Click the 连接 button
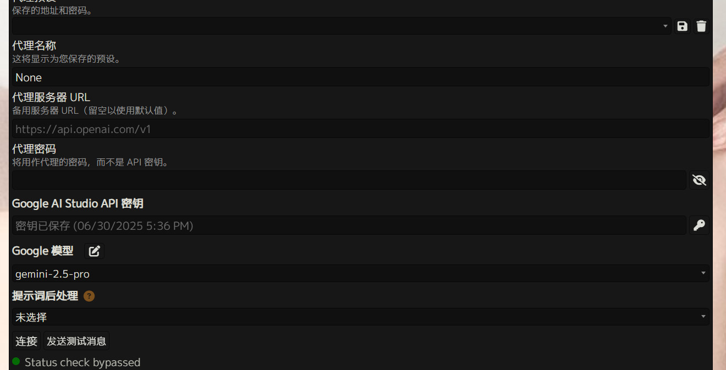This screenshot has width=726, height=370. [x=26, y=341]
